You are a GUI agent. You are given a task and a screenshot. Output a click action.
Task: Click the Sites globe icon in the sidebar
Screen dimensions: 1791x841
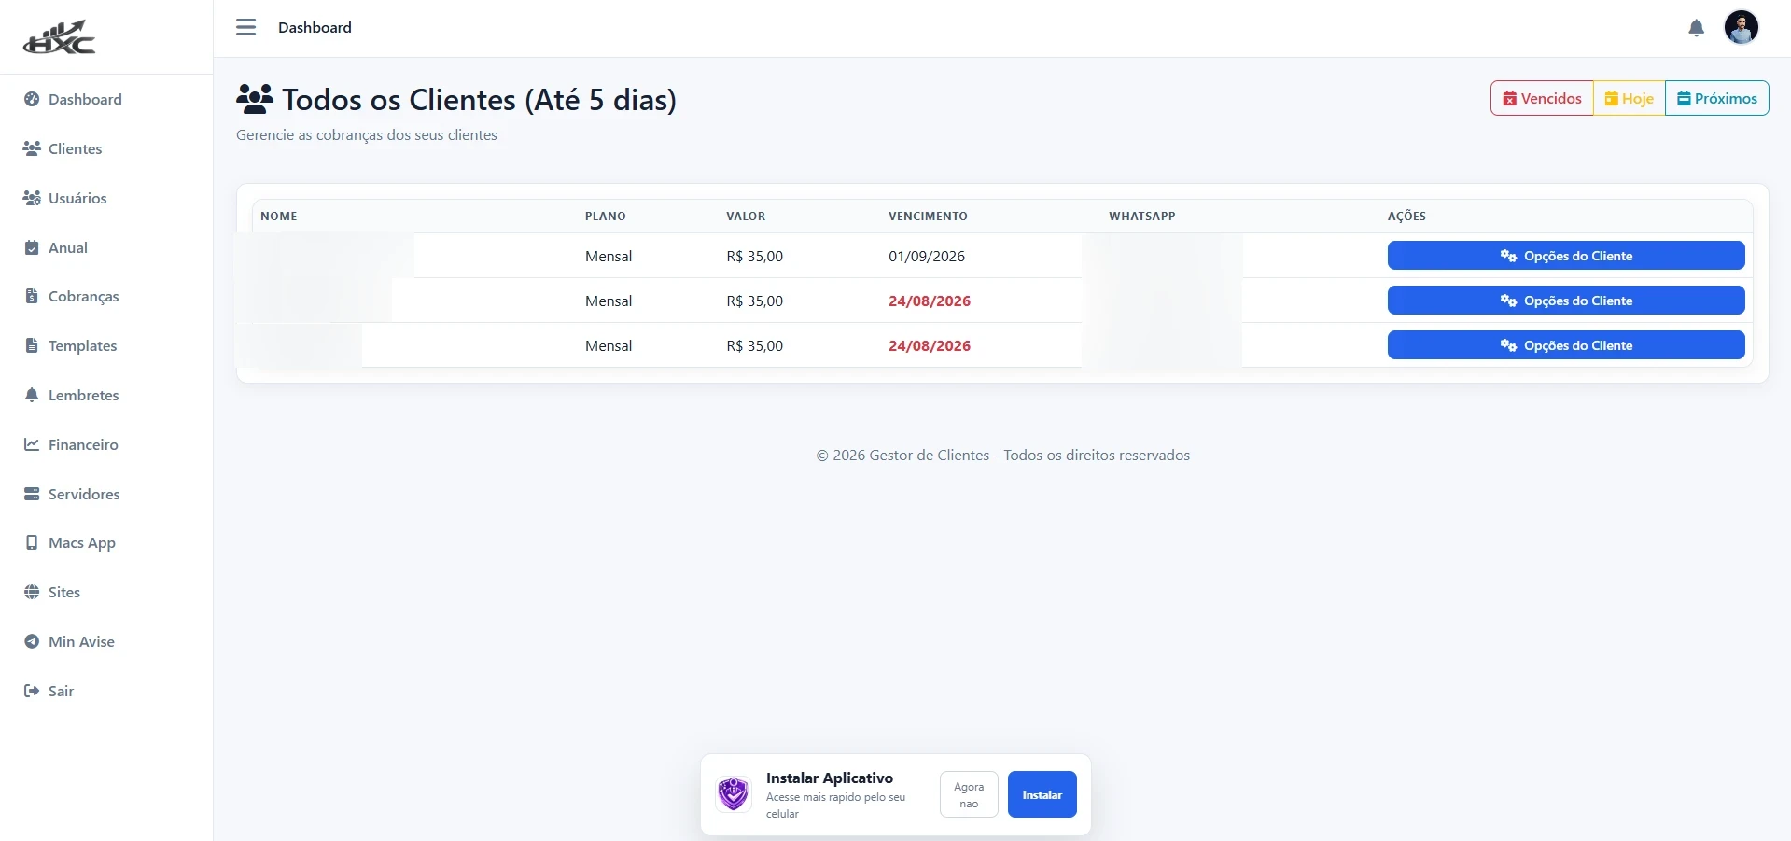point(32,592)
